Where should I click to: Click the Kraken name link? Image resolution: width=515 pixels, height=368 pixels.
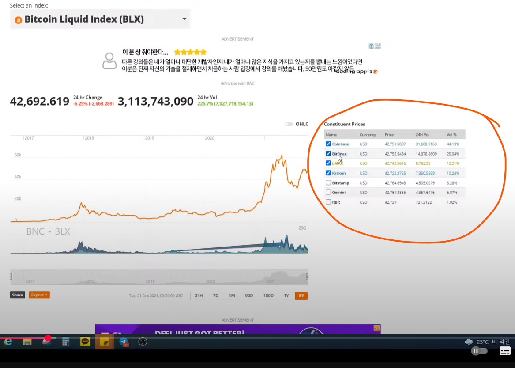click(x=338, y=173)
